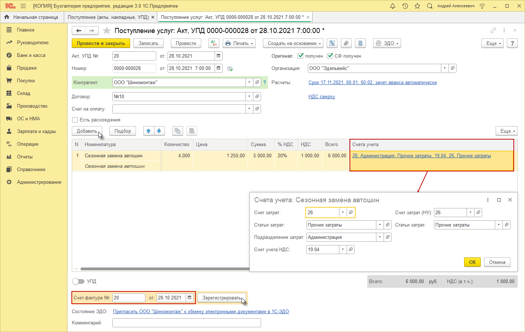Toggle Оригинал получен checkbox
Viewport: 525px width, 332px height.
click(x=301, y=56)
